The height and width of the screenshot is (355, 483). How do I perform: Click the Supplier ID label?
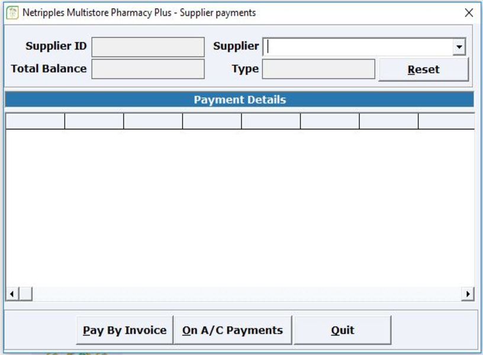pos(56,46)
